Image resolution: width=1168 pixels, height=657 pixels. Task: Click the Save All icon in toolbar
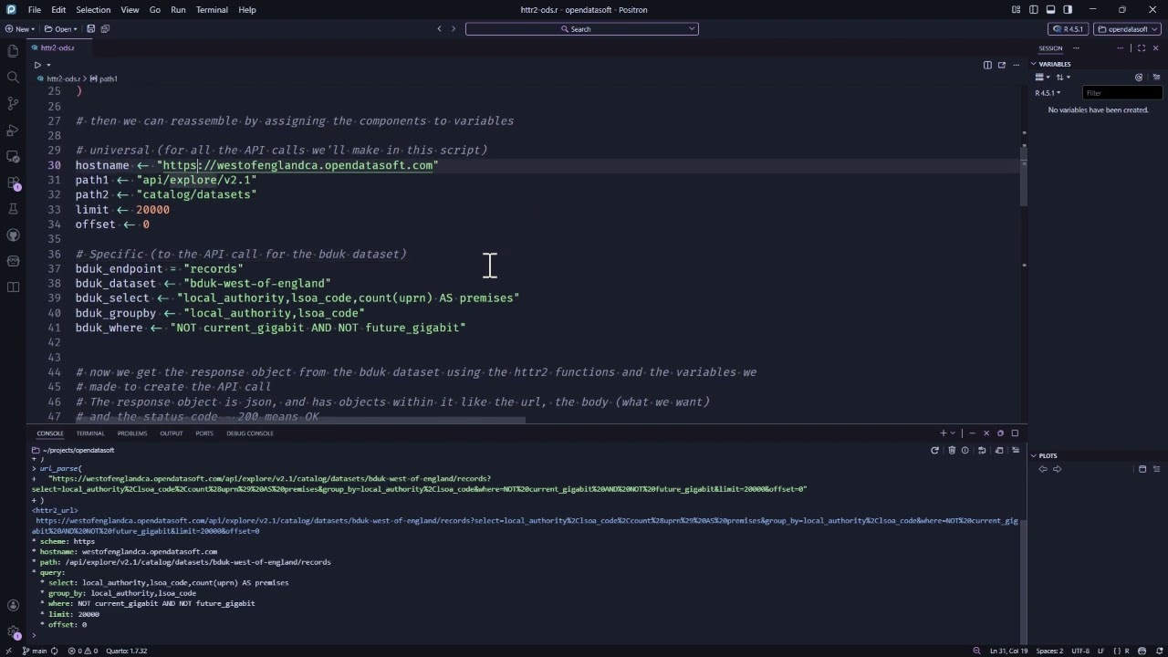click(105, 29)
